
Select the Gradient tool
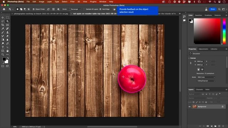[x=2, y=40]
